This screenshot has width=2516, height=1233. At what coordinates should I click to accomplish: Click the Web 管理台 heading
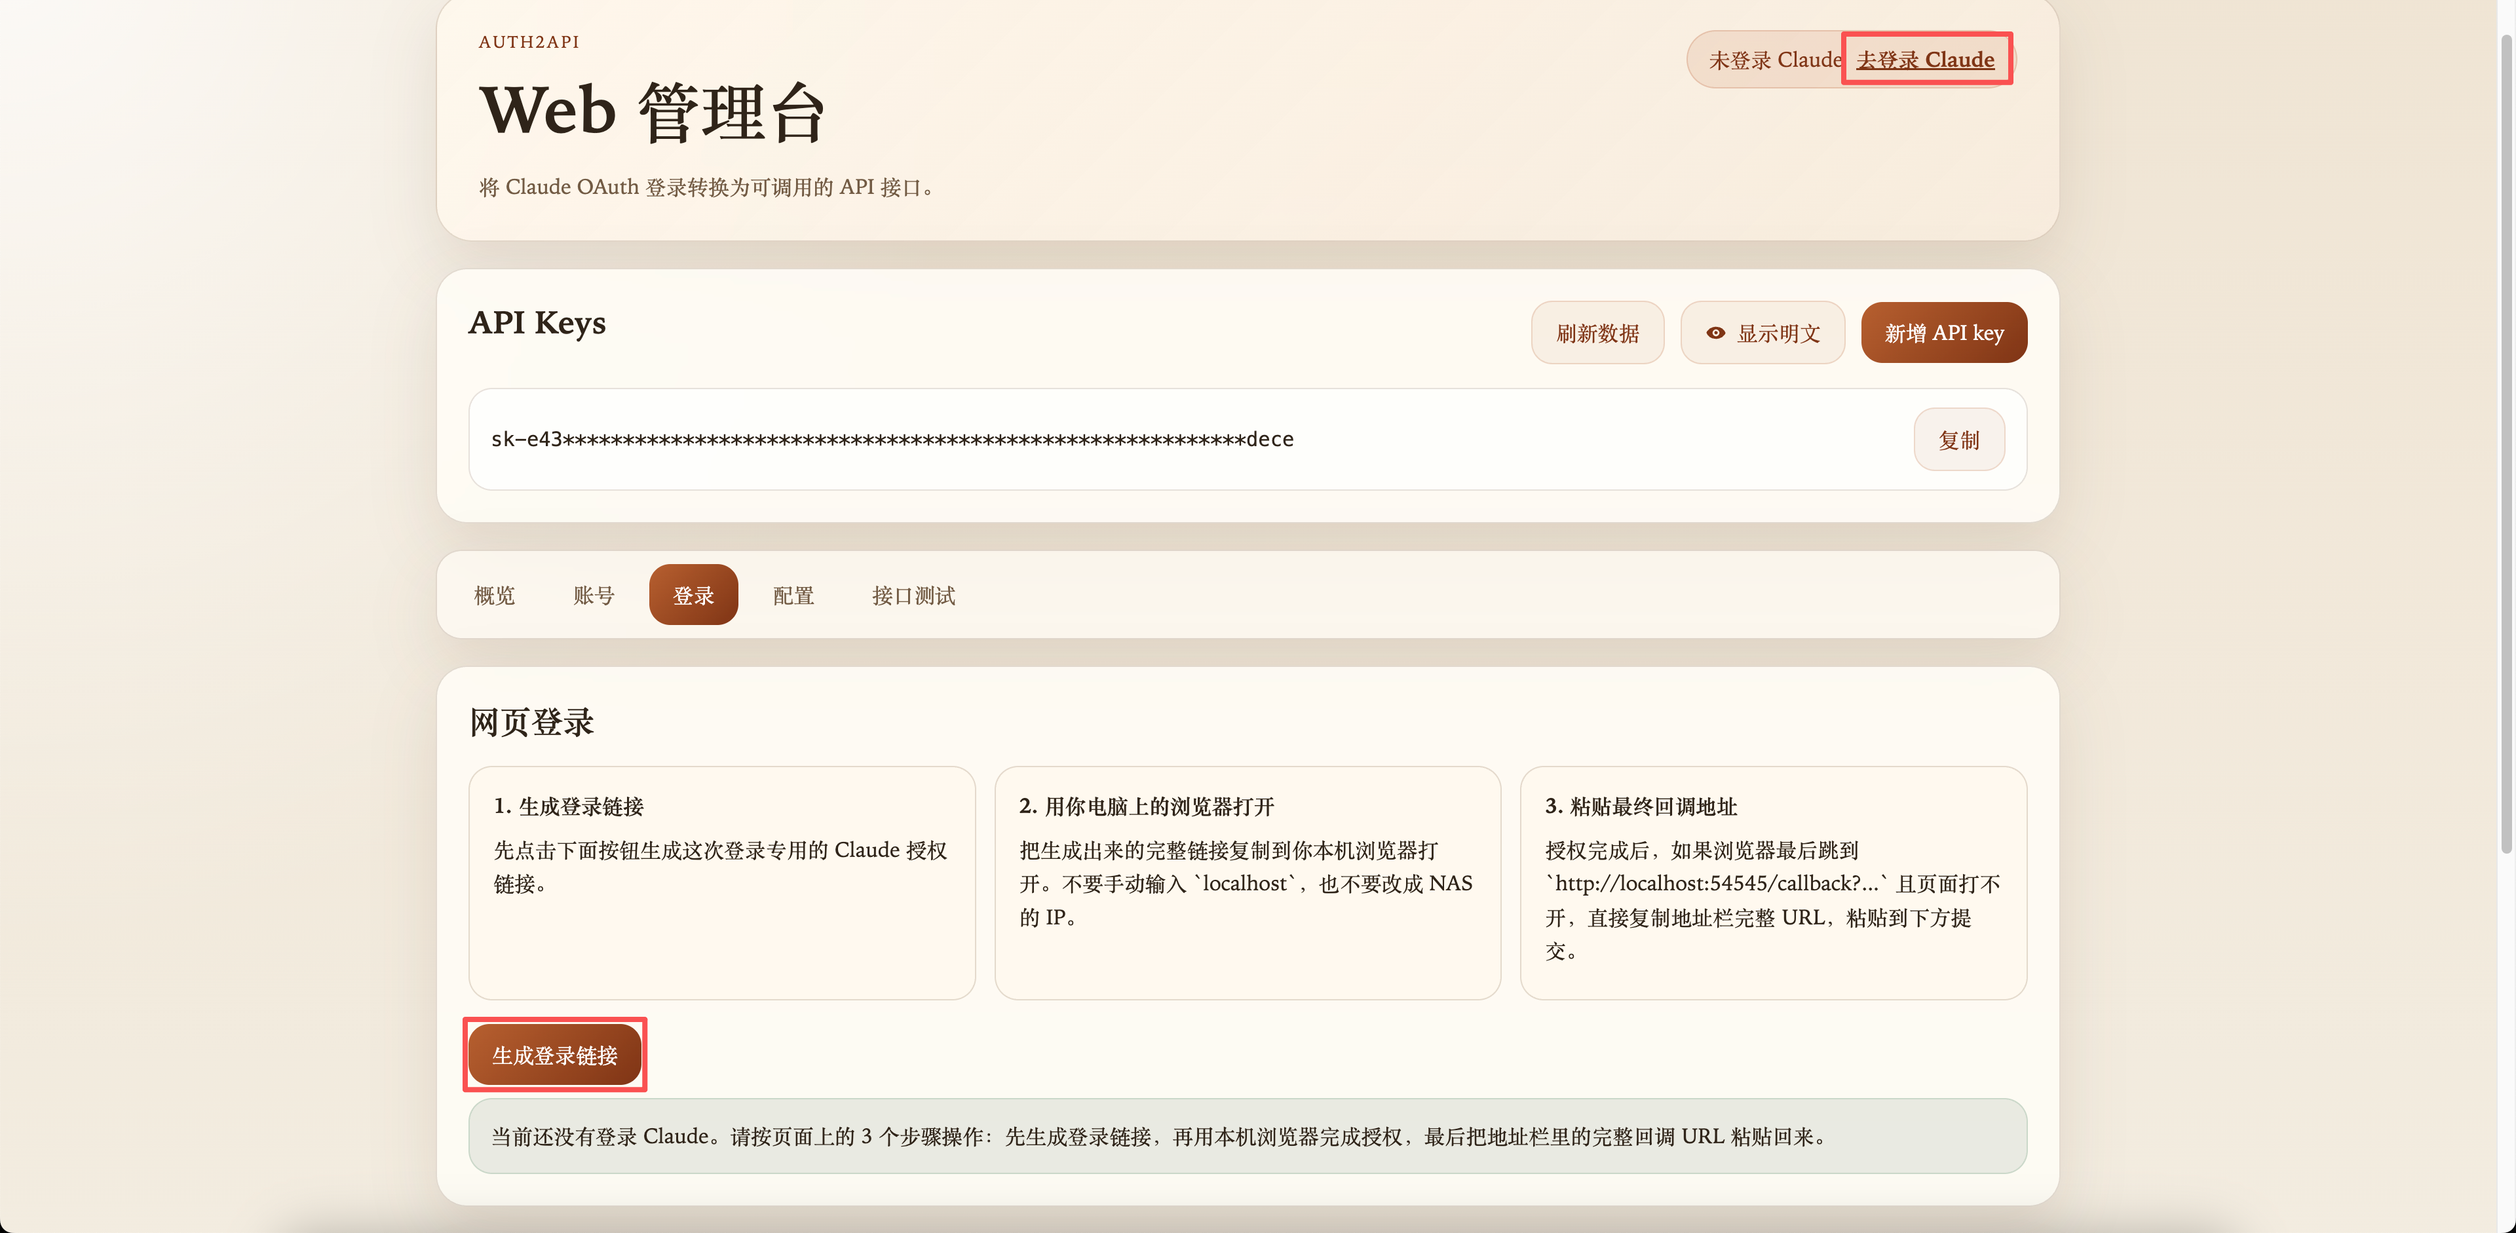[x=653, y=111]
